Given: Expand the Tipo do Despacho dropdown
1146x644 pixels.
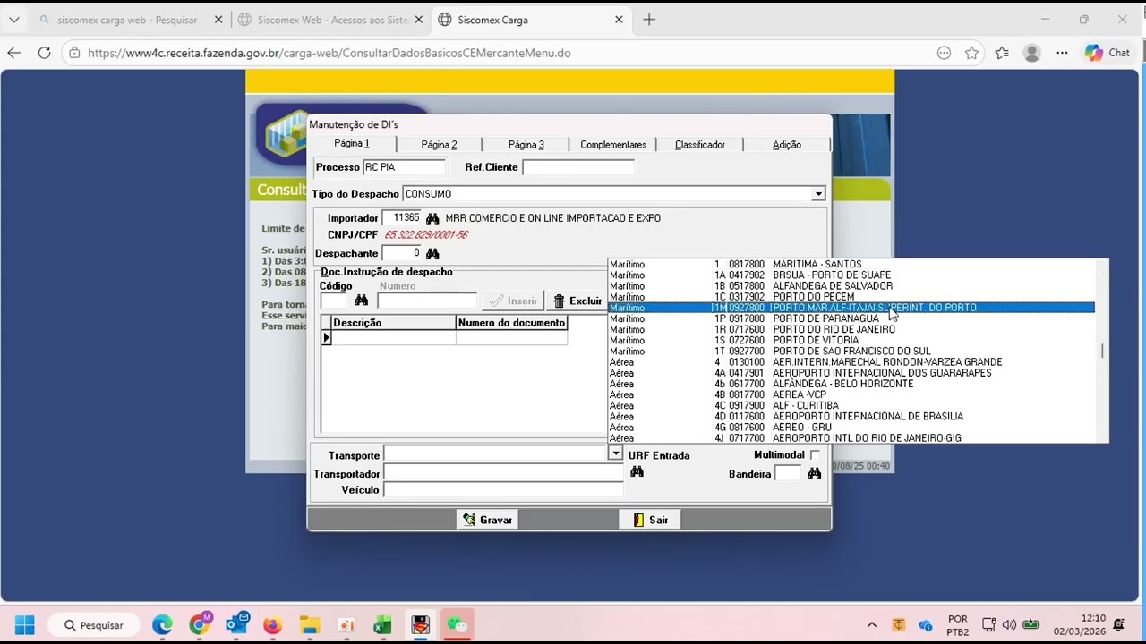Looking at the screenshot, I should click(x=818, y=194).
